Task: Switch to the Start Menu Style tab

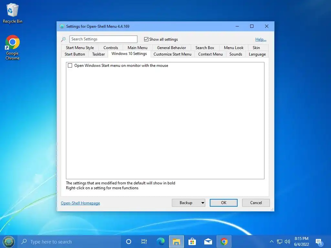Action: [x=80, y=48]
